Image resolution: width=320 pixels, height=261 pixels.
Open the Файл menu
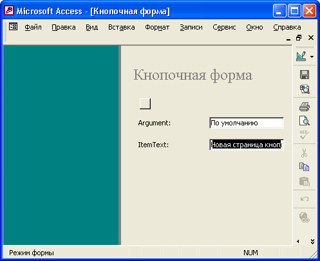pyautogui.click(x=33, y=27)
